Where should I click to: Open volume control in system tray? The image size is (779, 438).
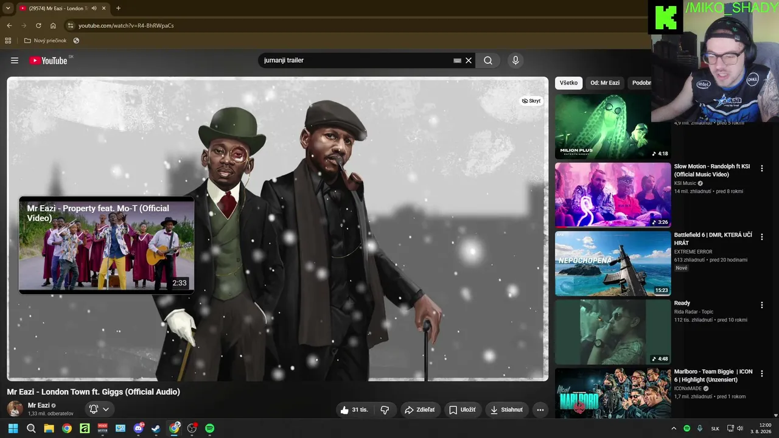click(x=740, y=428)
